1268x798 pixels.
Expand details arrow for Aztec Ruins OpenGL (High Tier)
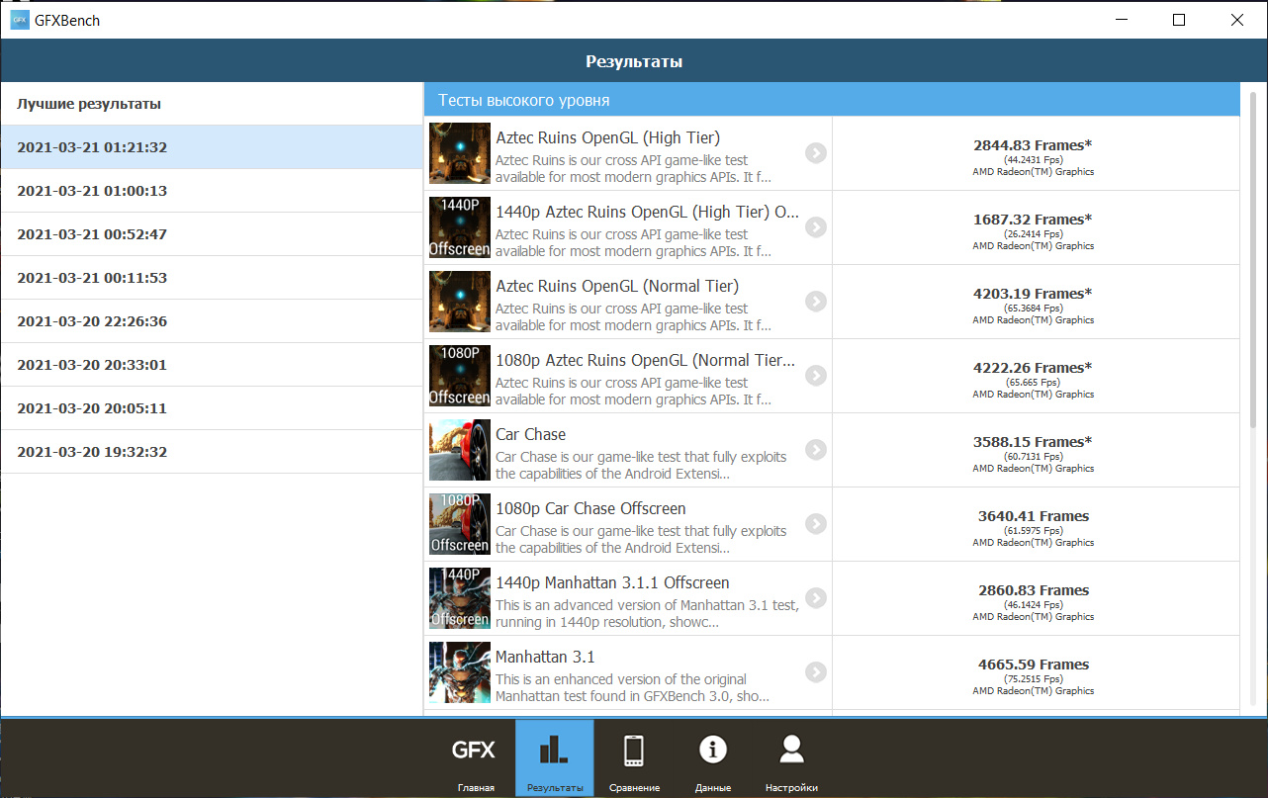point(815,152)
